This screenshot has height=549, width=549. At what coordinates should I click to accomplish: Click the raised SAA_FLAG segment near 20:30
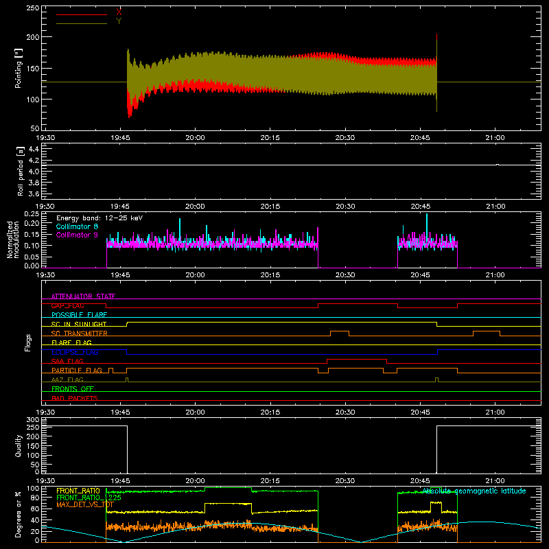[x=357, y=359]
